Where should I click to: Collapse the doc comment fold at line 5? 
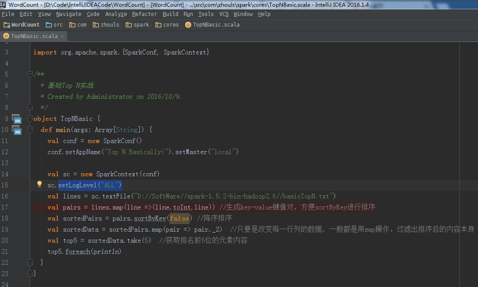(x=30, y=74)
